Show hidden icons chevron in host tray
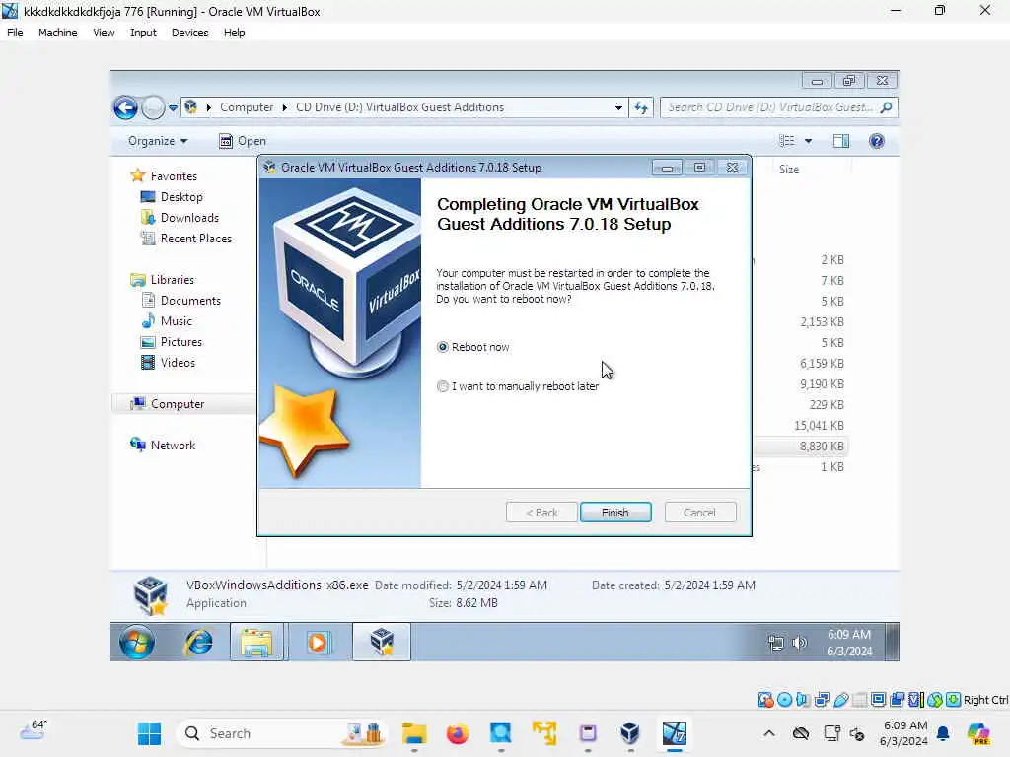 click(x=769, y=733)
